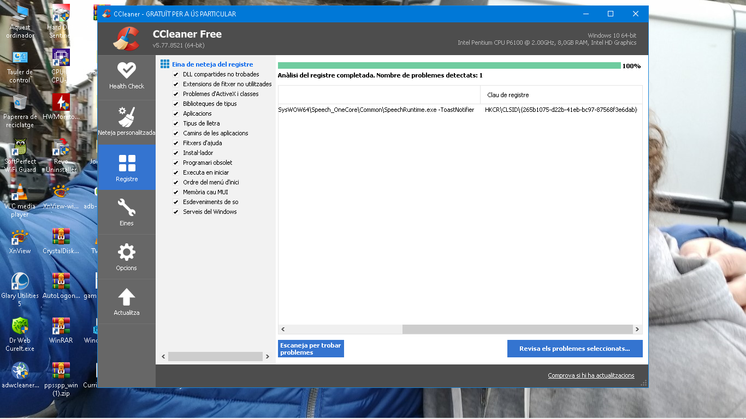Launch WinRAR desktop shortcut

pyautogui.click(x=61, y=331)
